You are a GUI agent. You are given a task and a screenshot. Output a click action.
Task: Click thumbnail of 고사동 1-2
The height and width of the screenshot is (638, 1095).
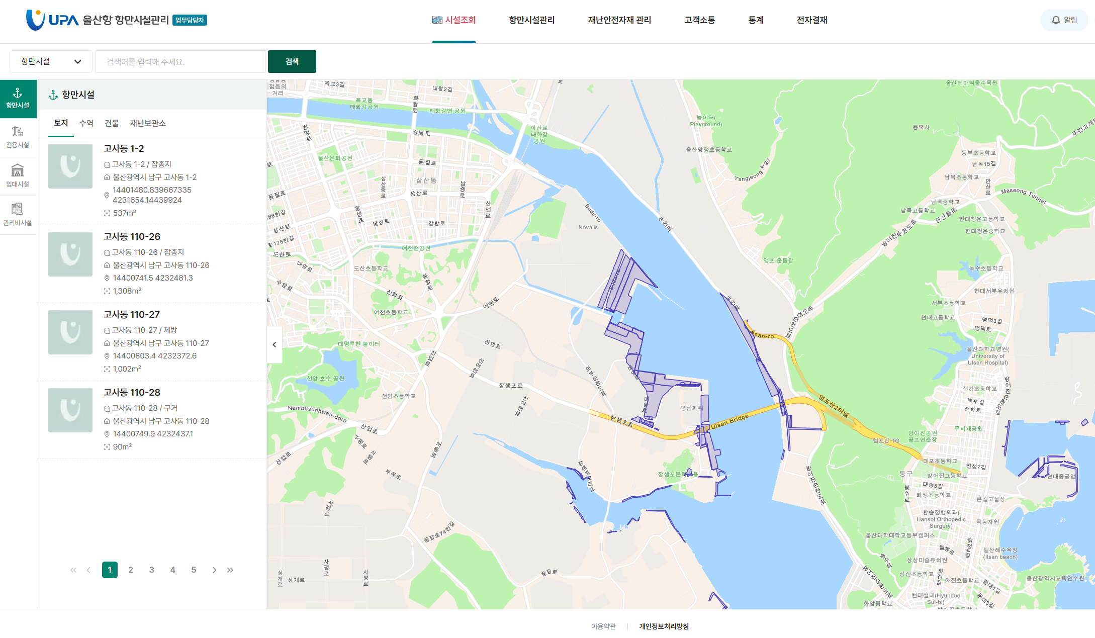(70, 166)
